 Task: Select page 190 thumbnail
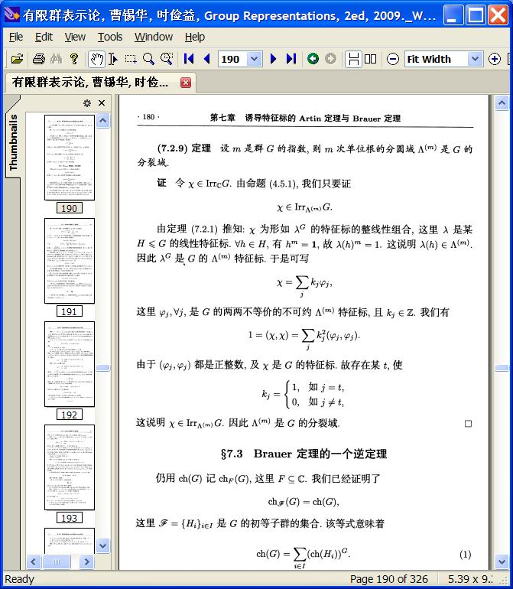point(70,158)
